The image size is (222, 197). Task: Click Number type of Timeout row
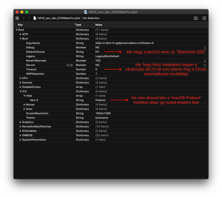coord(81,70)
